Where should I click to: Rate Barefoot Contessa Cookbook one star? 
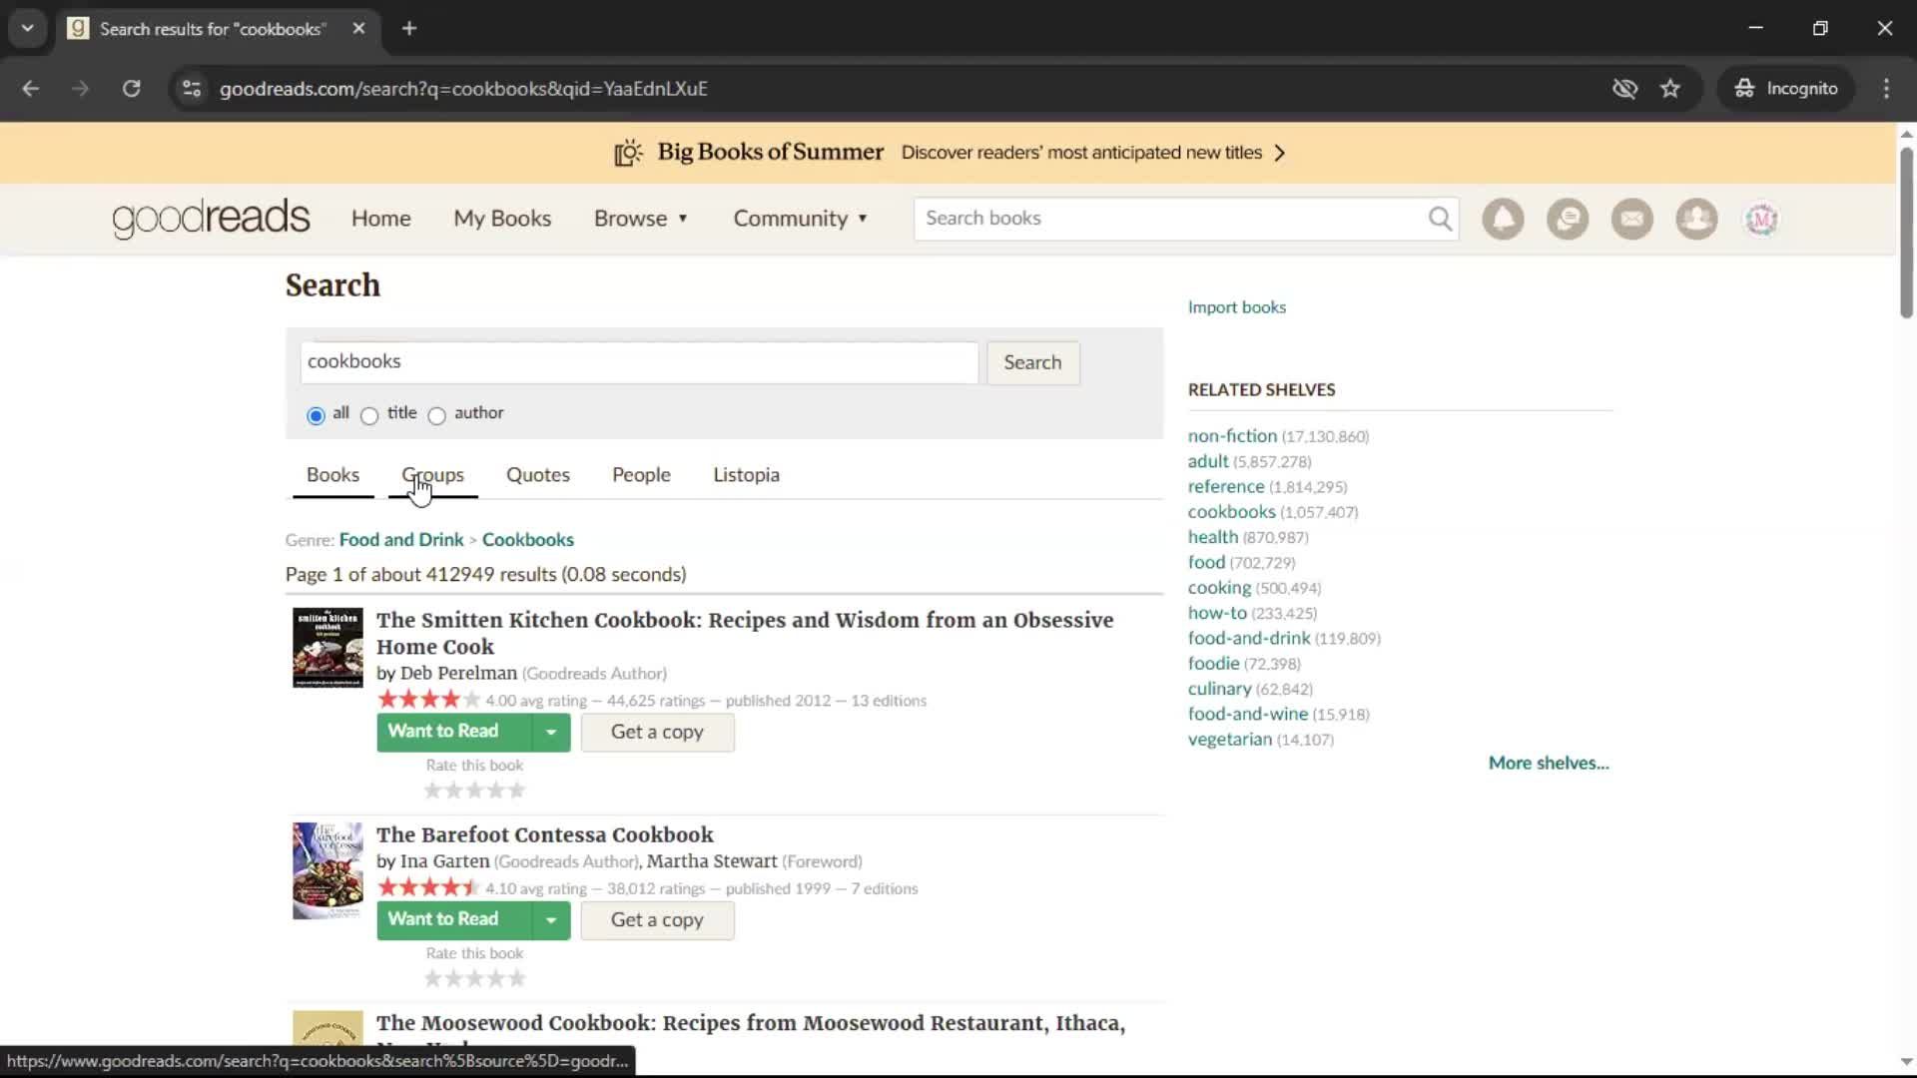click(x=432, y=979)
